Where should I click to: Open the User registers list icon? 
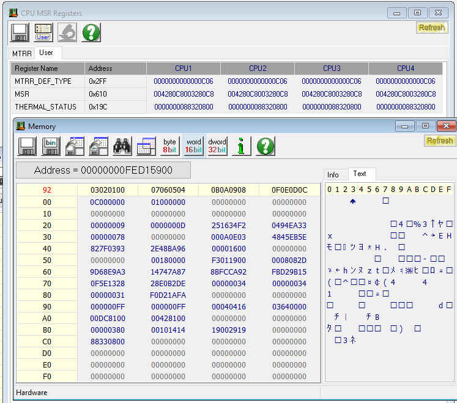point(43,32)
